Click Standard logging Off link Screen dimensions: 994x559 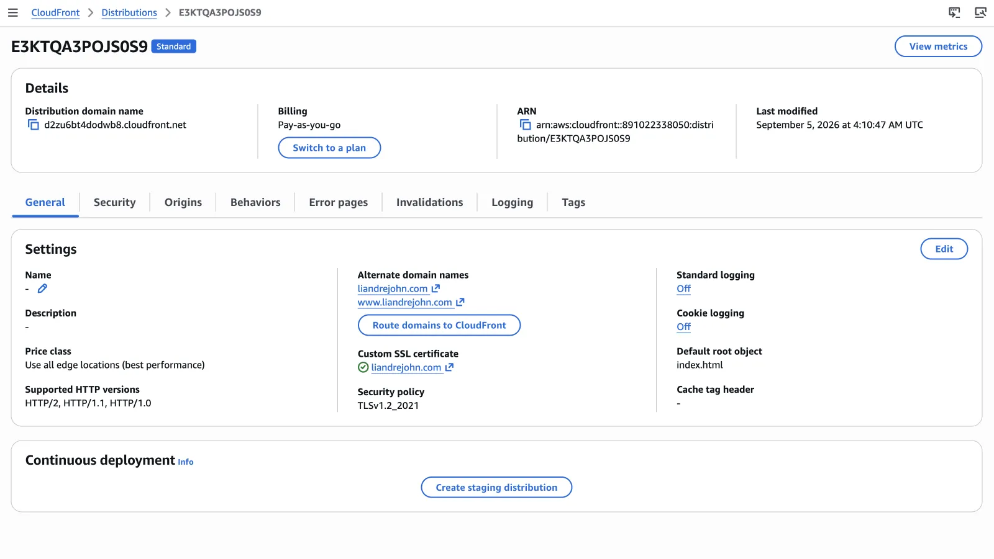[683, 288]
